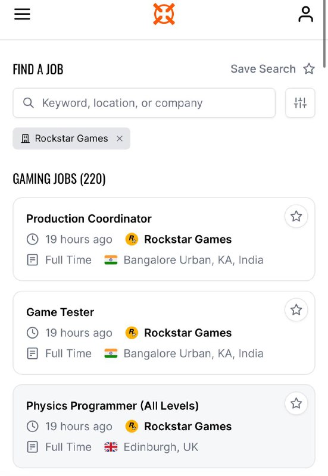The width and height of the screenshot is (328, 476).
Task: Click Rockstar Games name in Game Tester card
Action: [x=188, y=333]
